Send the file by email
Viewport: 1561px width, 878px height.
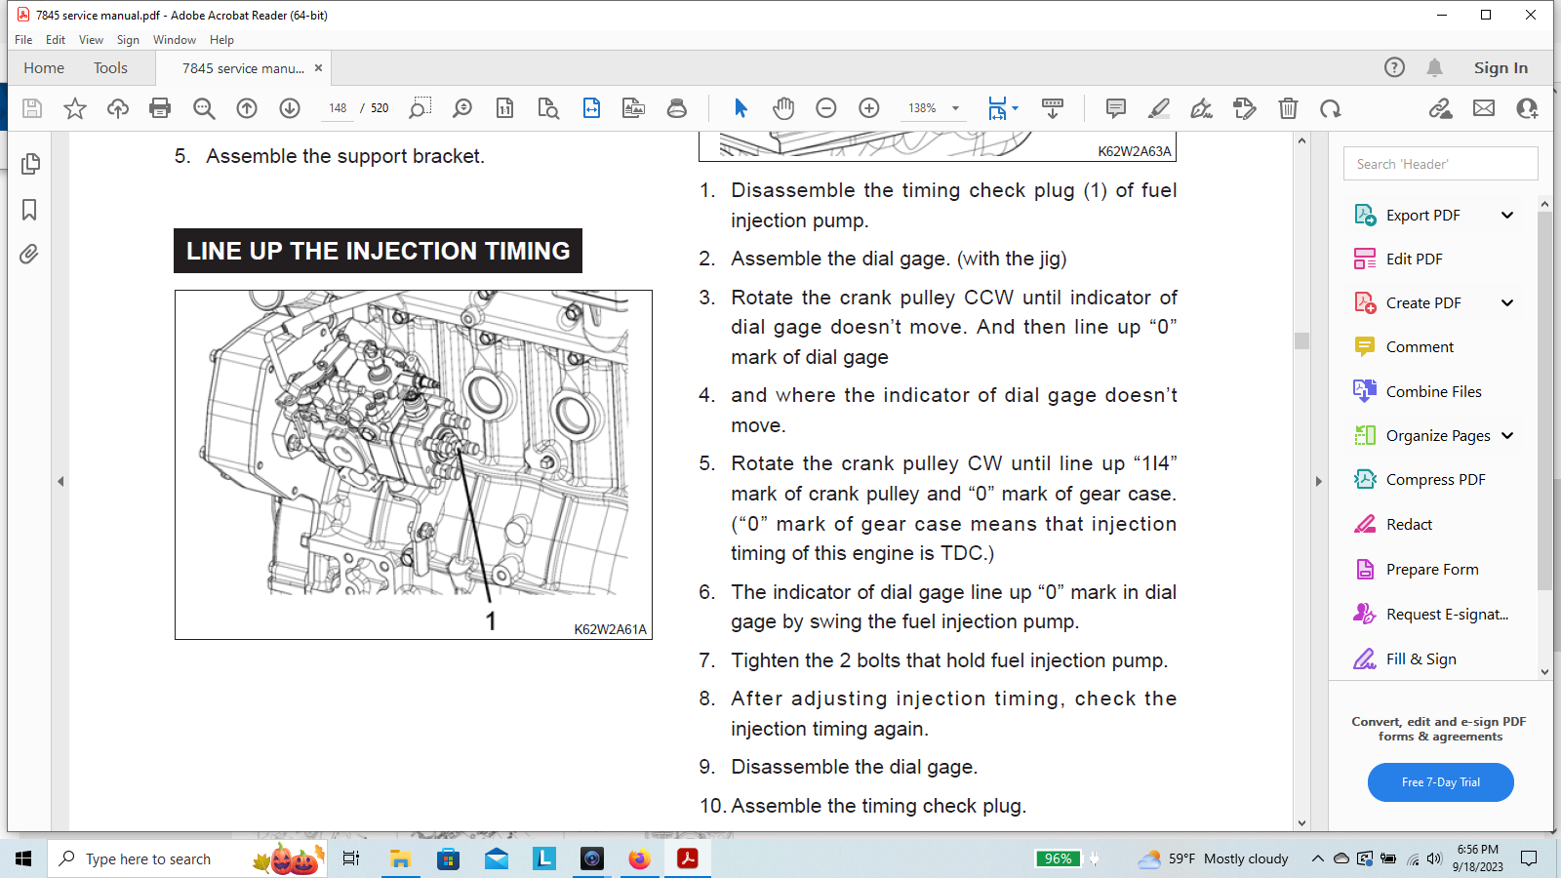(1484, 108)
